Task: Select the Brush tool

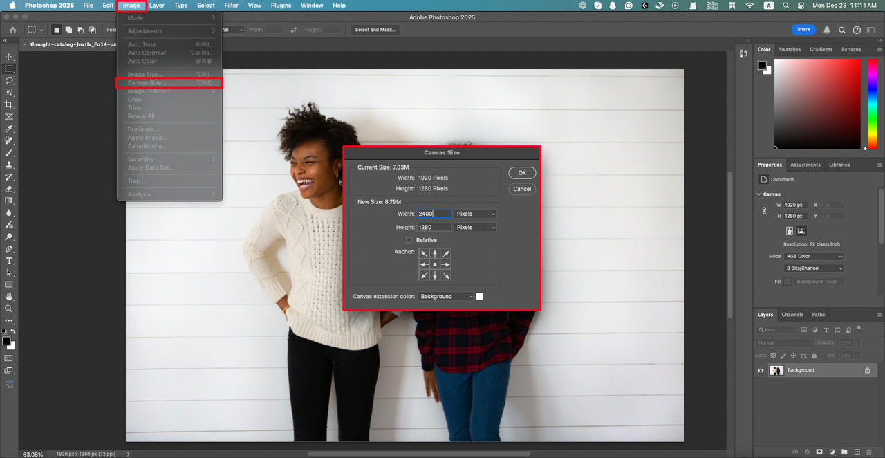Action: (9, 153)
